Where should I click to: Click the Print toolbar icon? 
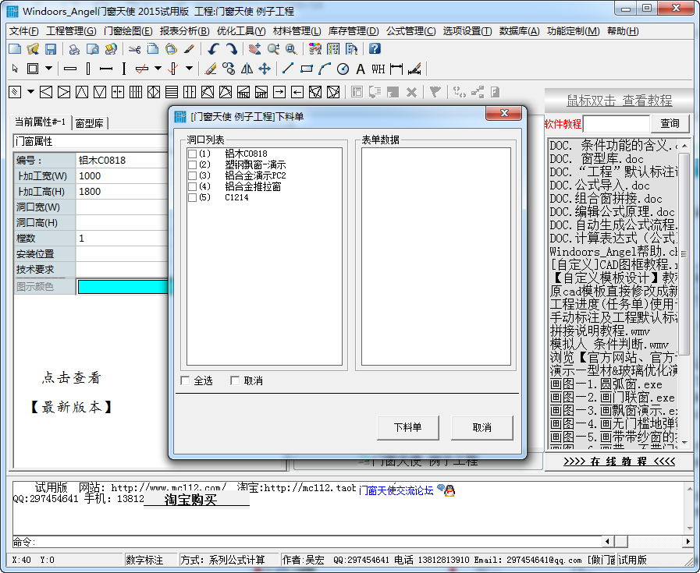tap(75, 48)
